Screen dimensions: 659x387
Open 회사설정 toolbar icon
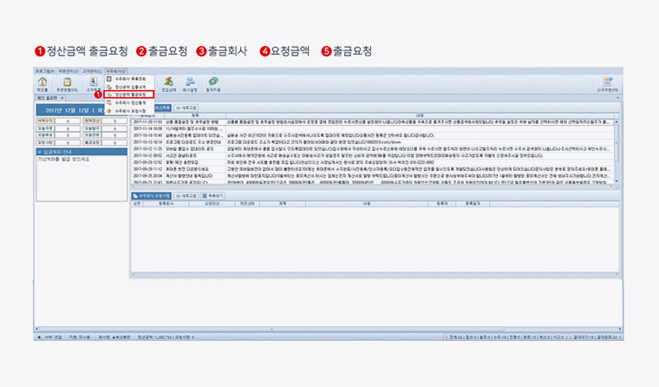(189, 83)
